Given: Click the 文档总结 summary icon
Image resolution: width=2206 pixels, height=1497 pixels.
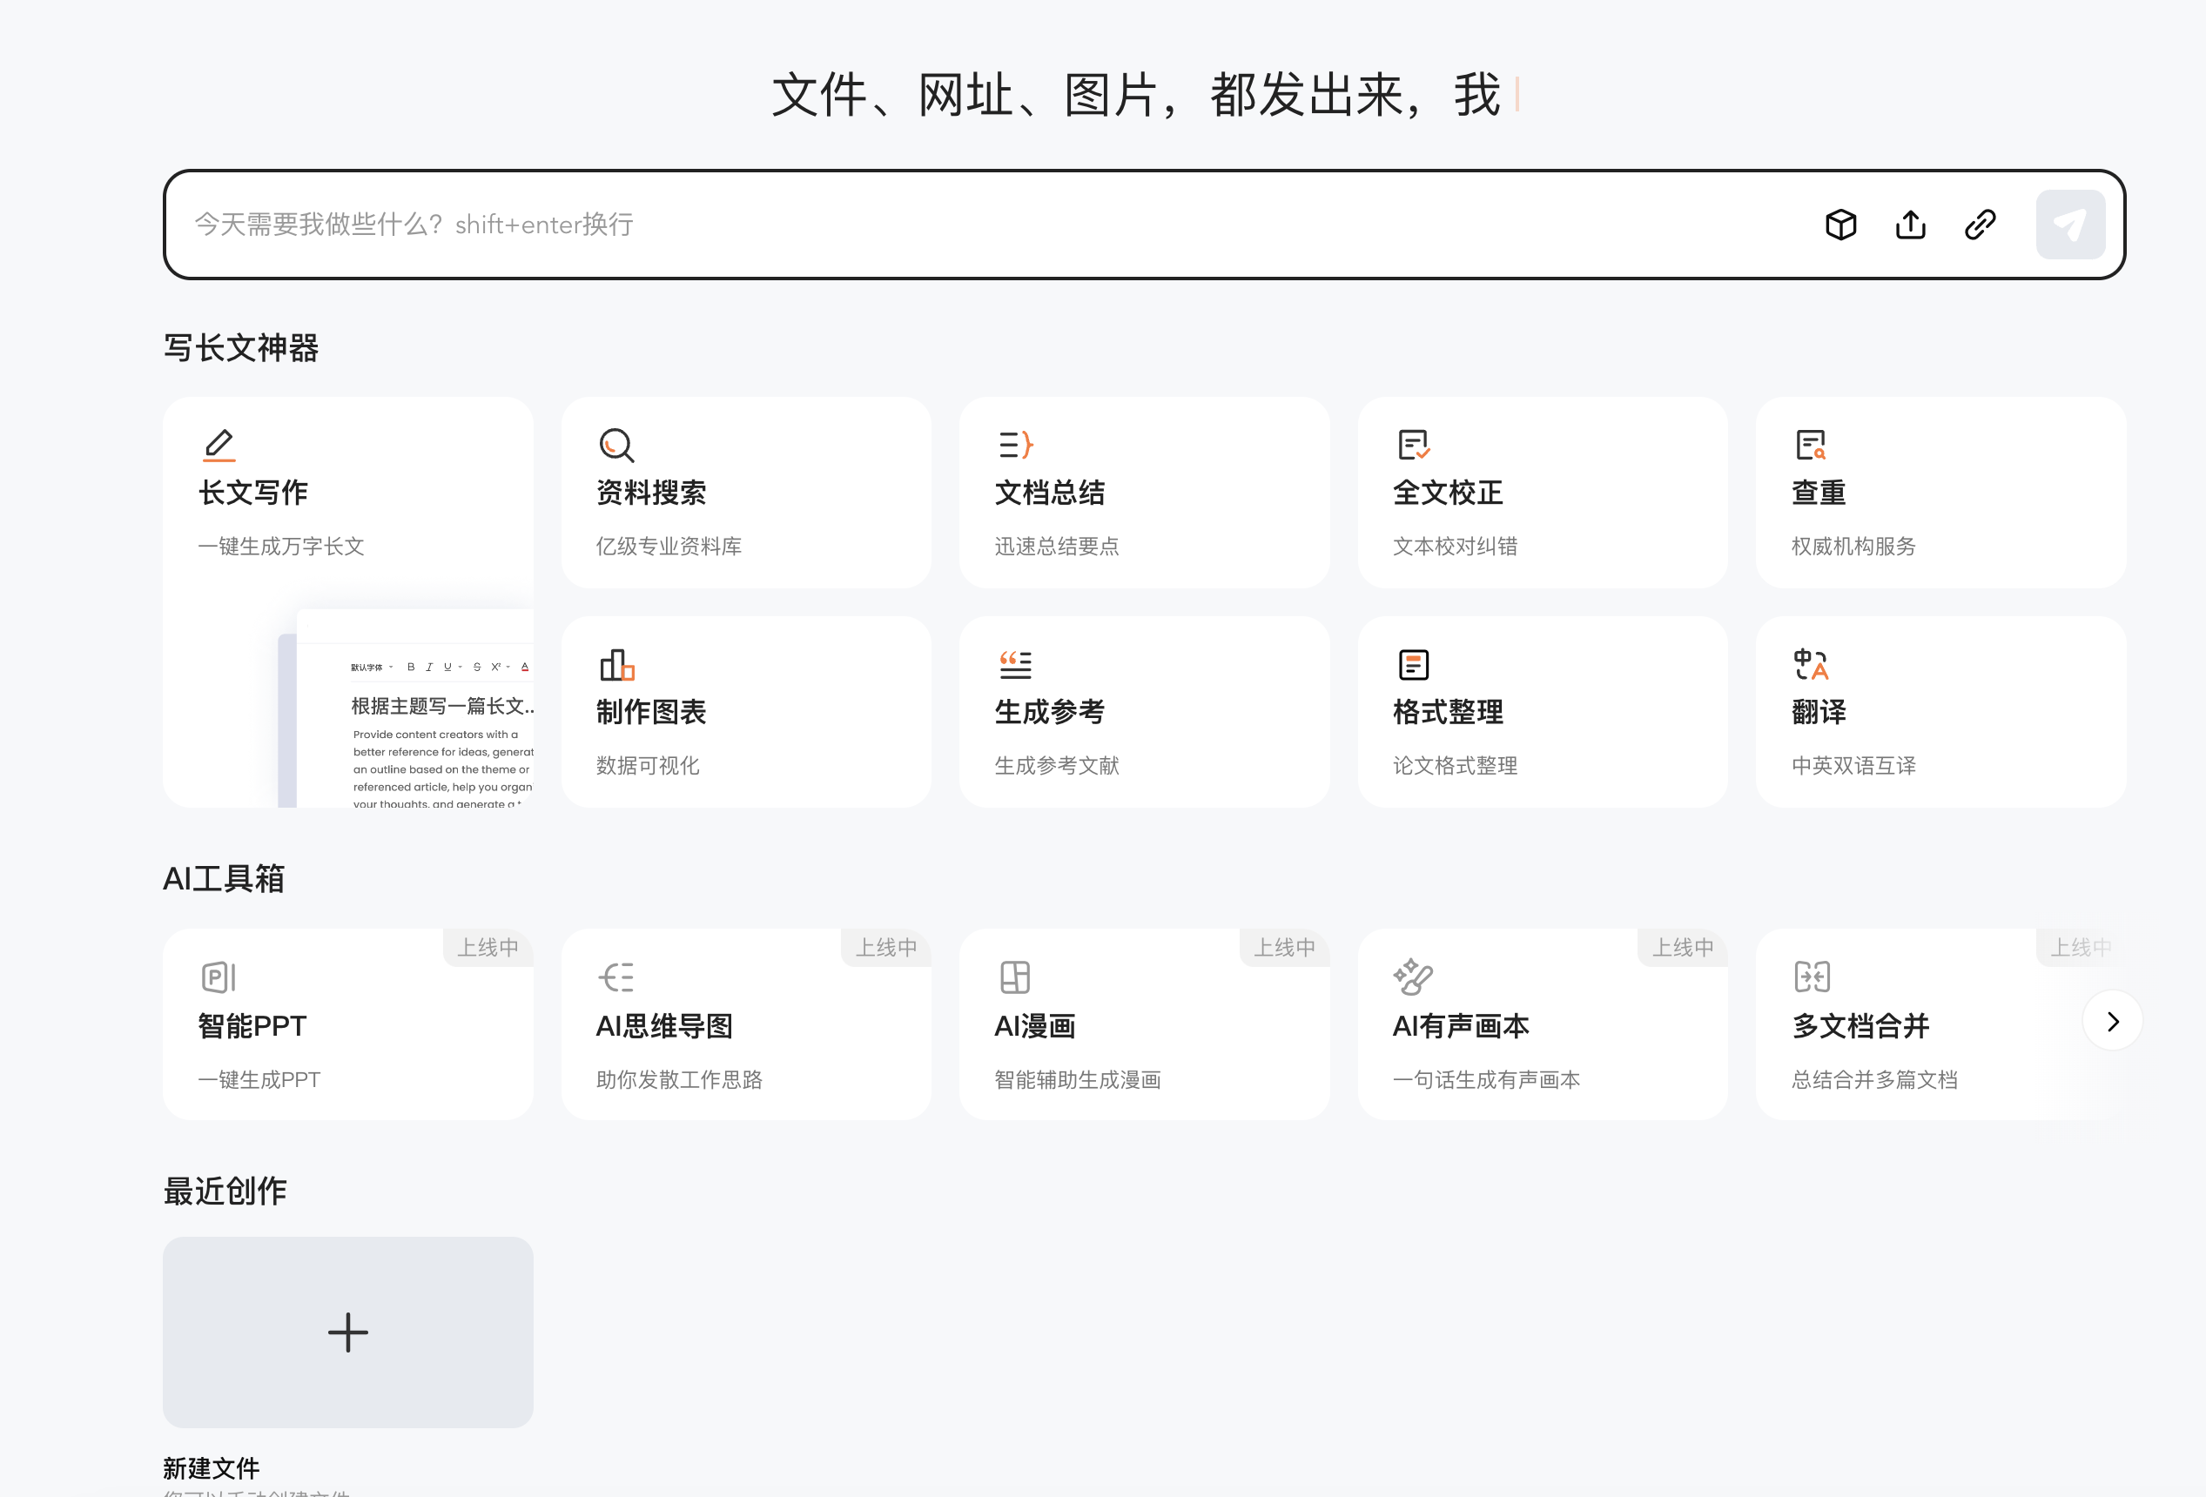Looking at the screenshot, I should [1015, 446].
